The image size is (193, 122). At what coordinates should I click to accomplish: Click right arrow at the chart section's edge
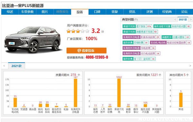tap(190, 66)
